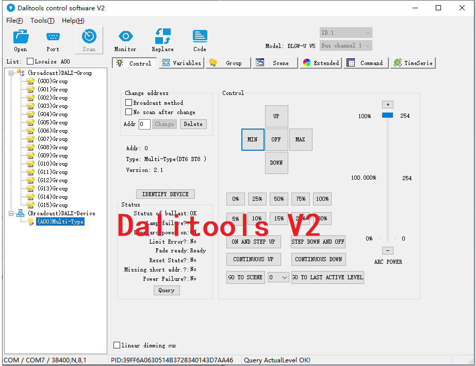The image size is (476, 366).
Task: Click the Monitor eye icon
Action: coord(125,37)
